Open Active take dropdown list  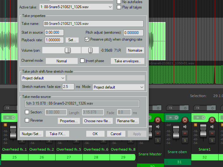[x=76, y=7]
